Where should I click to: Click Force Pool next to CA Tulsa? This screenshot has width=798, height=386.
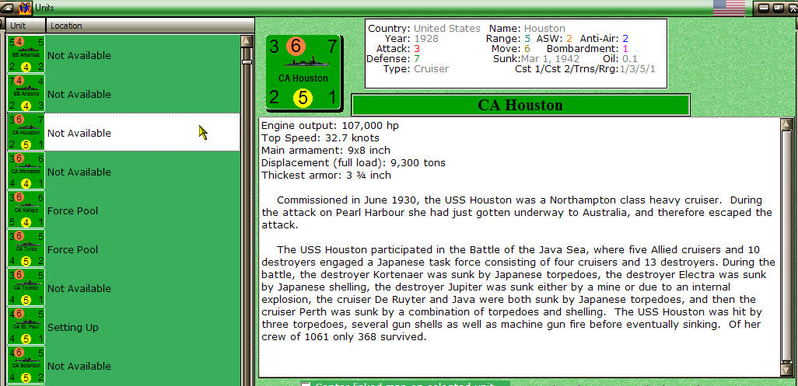click(73, 249)
